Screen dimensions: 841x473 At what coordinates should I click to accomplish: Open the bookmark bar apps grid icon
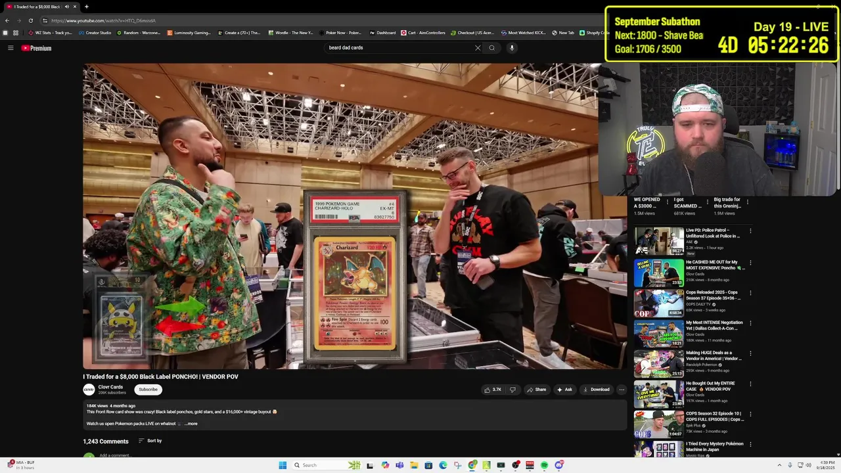tap(16, 33)
